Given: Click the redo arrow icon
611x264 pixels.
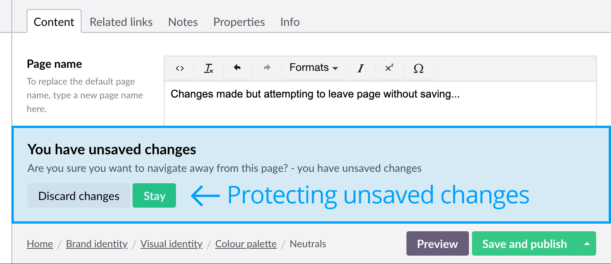Looking at the screenshot, I should (267, 68).
